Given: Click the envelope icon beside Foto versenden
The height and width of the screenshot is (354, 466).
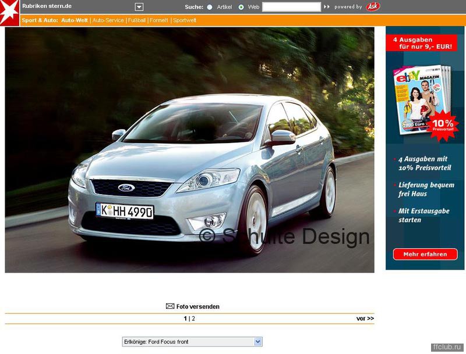Looking at the screenshot, I should pos(170,306).
